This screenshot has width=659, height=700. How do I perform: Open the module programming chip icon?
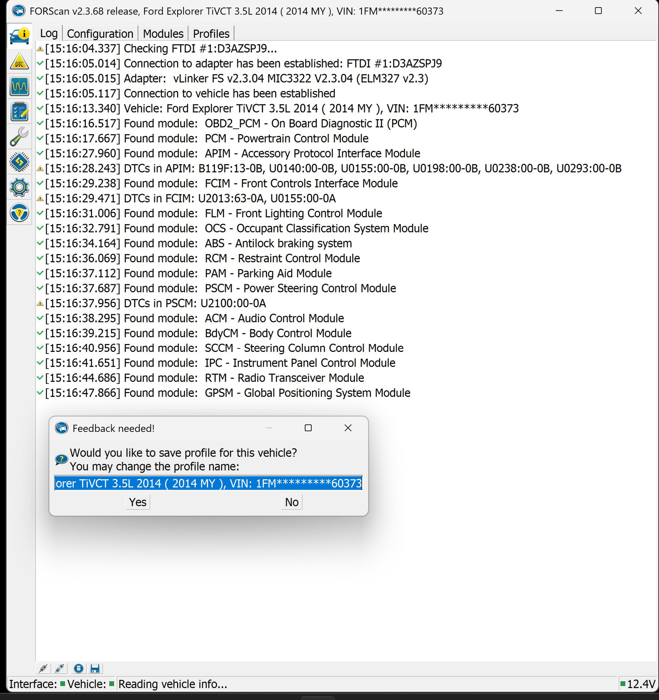(19, 162)
